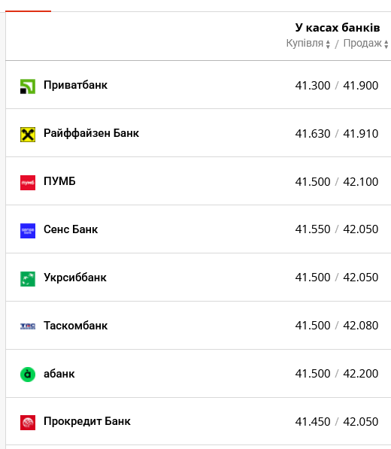
Task: Sort by Продаж column arrows
Action: click(x=386, y=44)
